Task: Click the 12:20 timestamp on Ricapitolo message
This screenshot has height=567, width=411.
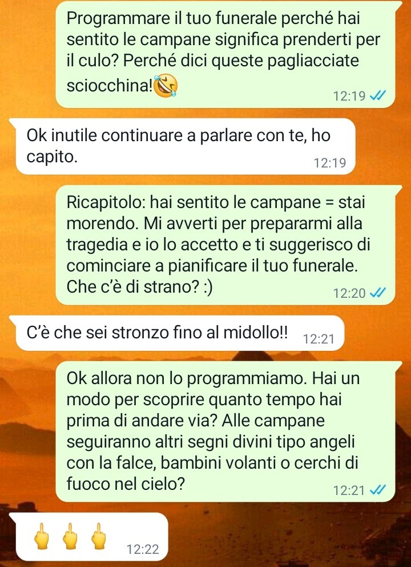Action: click(x=349, y=293)
